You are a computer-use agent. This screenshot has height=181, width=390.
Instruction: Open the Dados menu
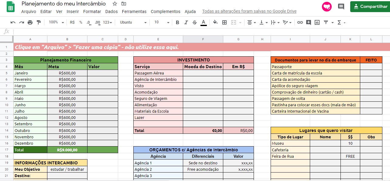coord(111,12)
